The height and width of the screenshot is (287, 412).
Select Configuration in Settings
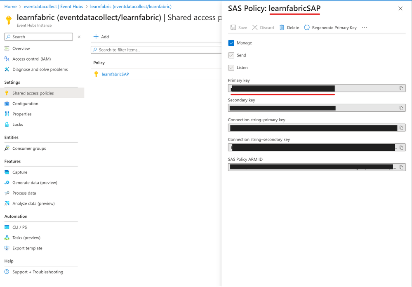click(x=25, y=104)
